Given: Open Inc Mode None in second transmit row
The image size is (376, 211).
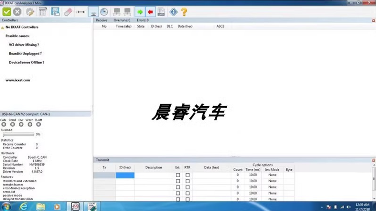Looking at the screenshot, I should (273, 181).
